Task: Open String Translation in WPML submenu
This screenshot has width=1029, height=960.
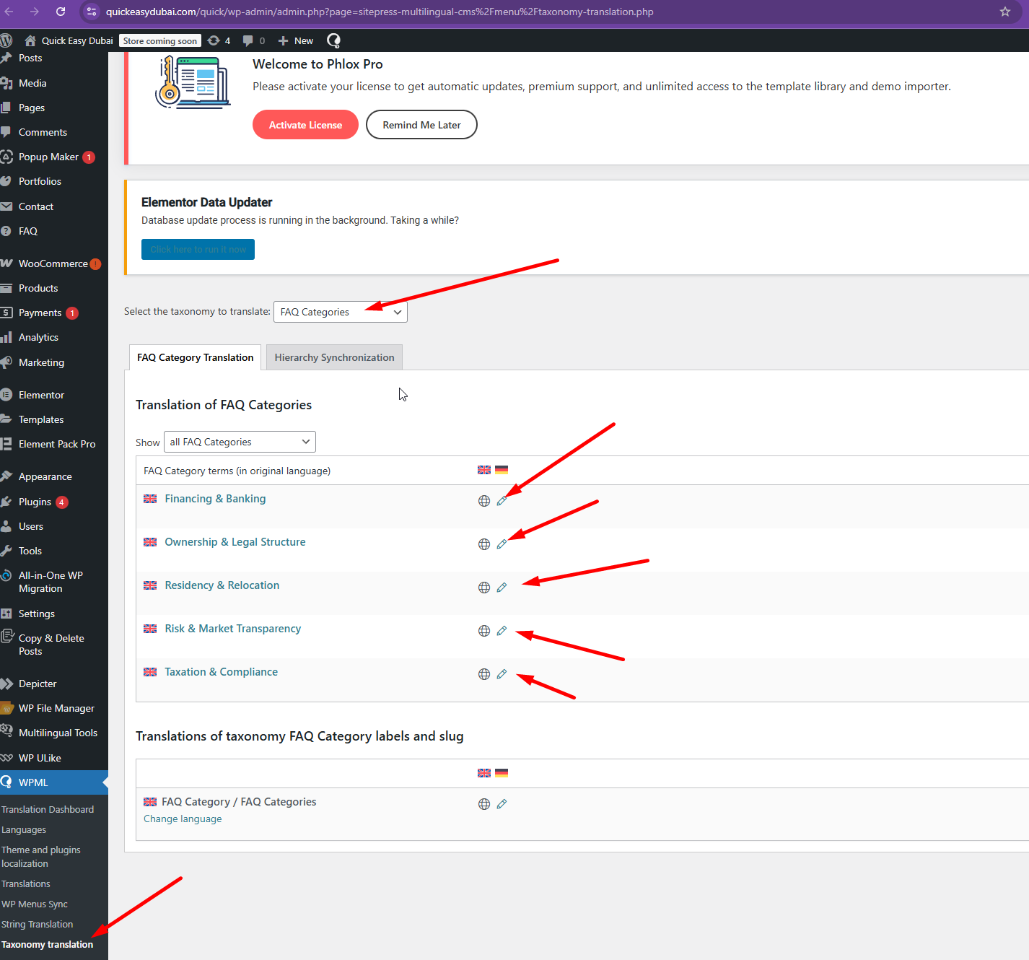Action: click(38, 924)
